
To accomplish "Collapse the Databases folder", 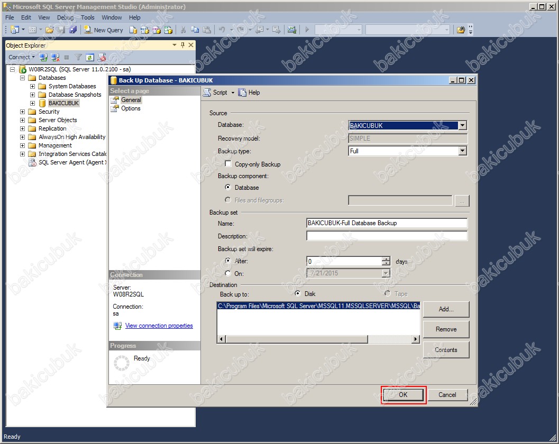I will [x=22, y=78].
